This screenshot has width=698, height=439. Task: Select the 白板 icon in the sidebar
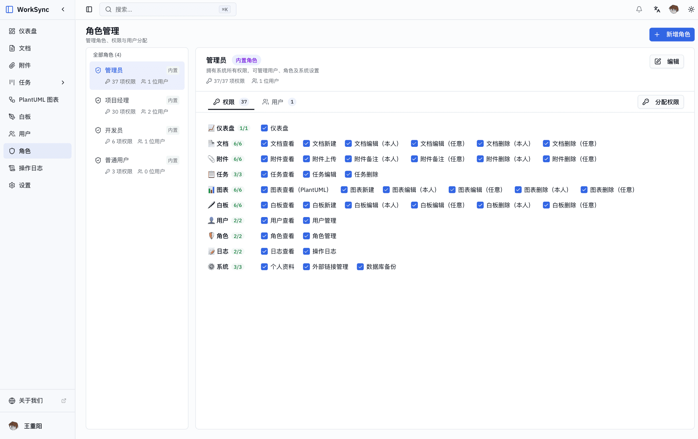pos(12,116)
